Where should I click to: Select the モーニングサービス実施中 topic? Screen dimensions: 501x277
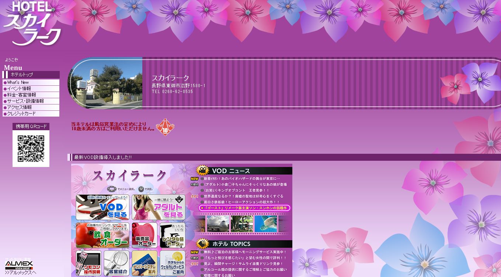[245, 252]
